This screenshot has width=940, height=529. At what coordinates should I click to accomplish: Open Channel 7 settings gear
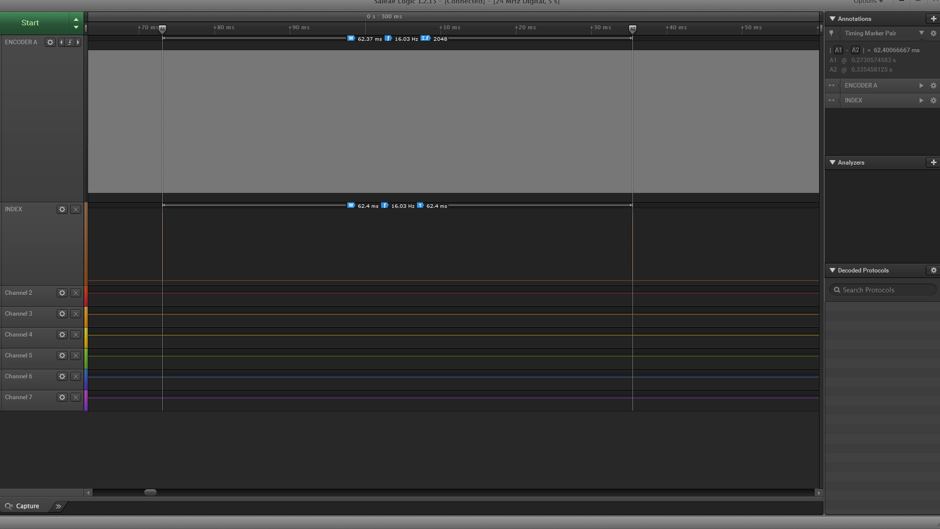pyautogui.click(x=62, y=397)
